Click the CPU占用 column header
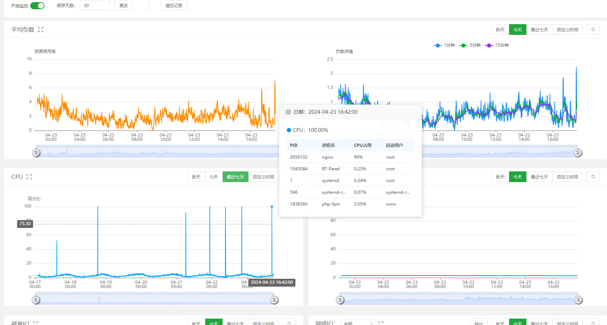Screen dimensions: 607x325 [x=363, y=145]
